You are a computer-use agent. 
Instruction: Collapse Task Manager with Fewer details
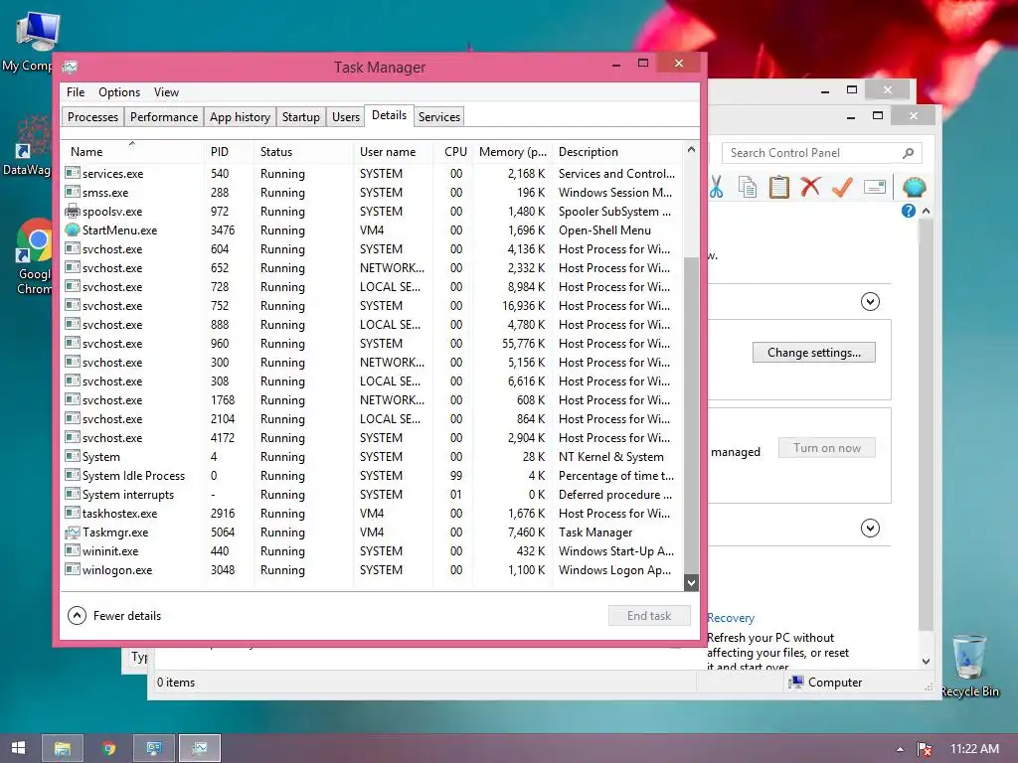(115, 616)
